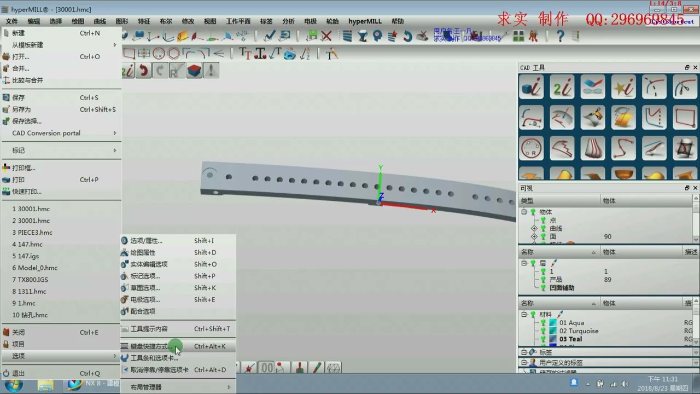Viewport: 700px width, 394px height.
Task: Toggle visibility bulb for 面 row
Action: (543, 236)
